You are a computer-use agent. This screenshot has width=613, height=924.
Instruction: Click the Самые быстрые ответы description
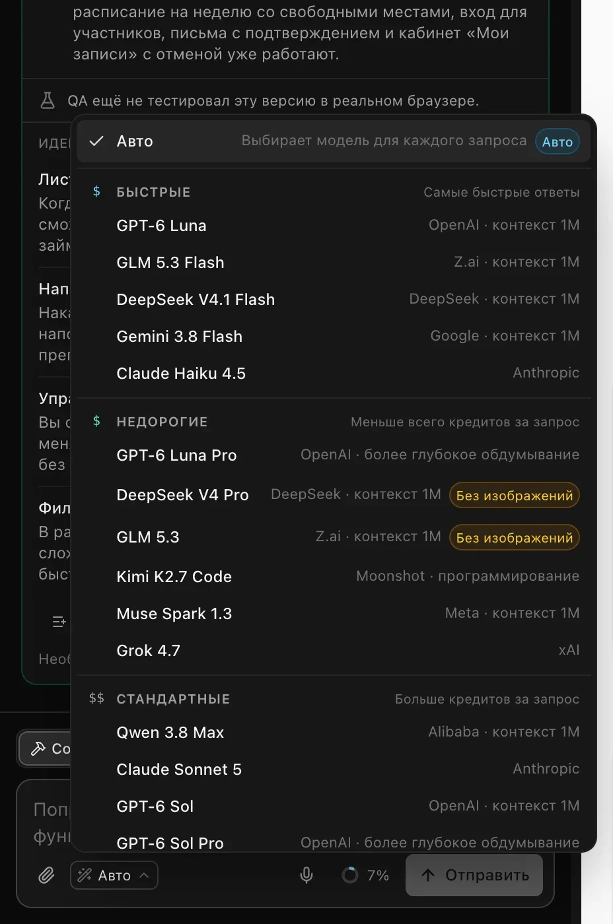click(x=501, y=192)
